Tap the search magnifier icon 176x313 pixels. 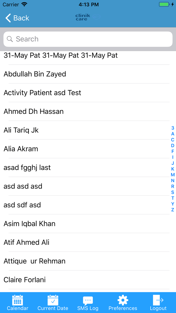coord(10,39)
